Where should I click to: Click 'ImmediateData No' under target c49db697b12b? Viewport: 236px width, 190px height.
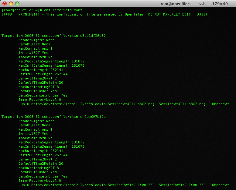36,138
